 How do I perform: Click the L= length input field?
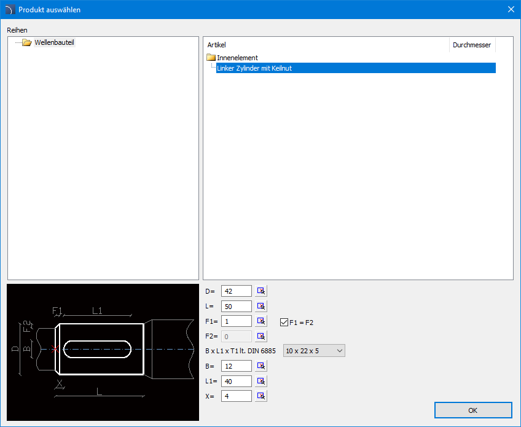[236, 306]
